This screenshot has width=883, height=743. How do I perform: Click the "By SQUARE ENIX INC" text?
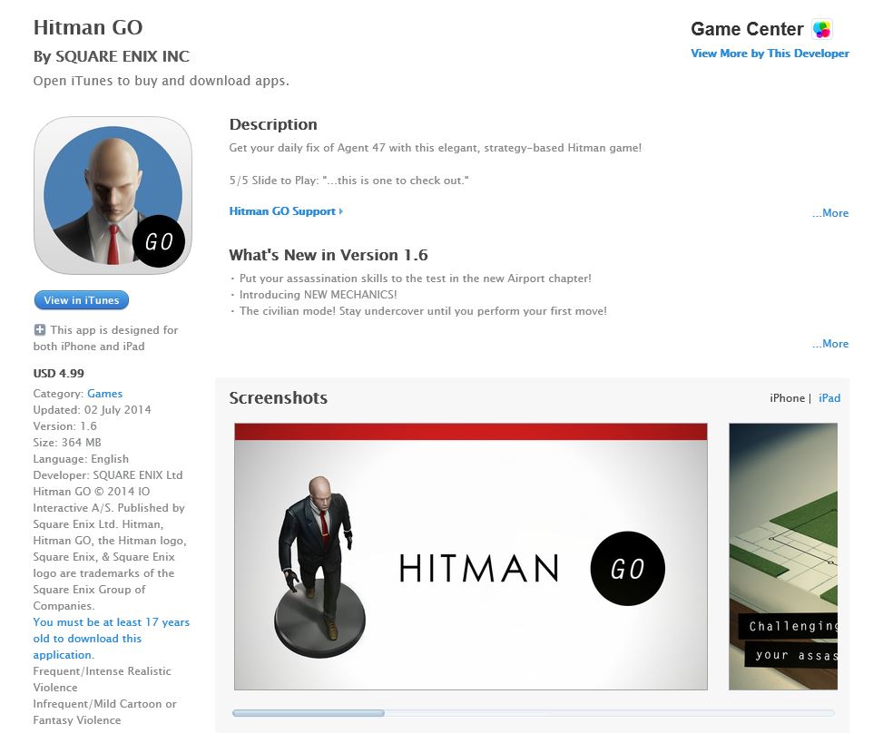coord(112,56)
